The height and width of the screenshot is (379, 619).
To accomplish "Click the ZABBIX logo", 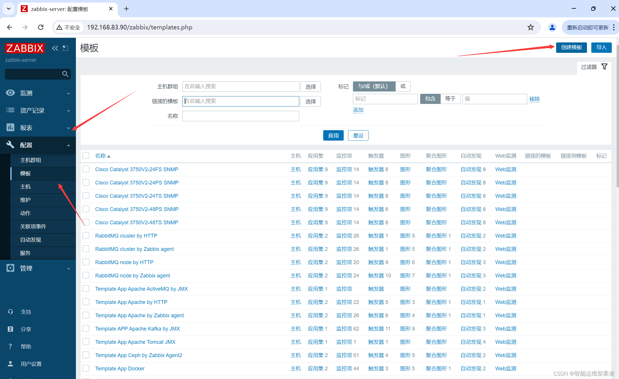I will click(x=25, y=48).
